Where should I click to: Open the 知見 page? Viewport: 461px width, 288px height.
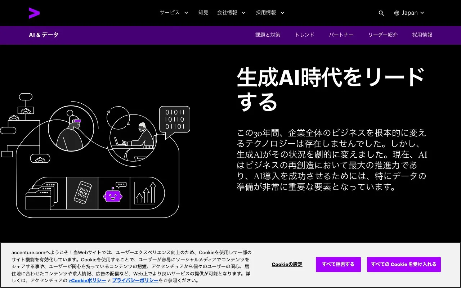(203, 13)
